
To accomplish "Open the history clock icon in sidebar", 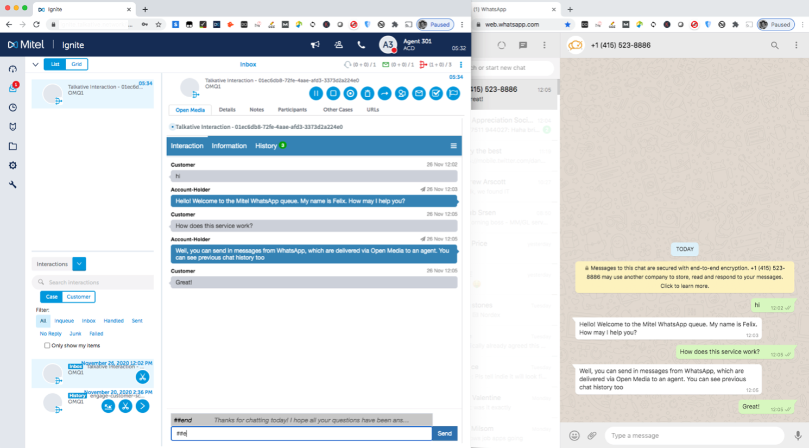I will click(x=12, y=108).
